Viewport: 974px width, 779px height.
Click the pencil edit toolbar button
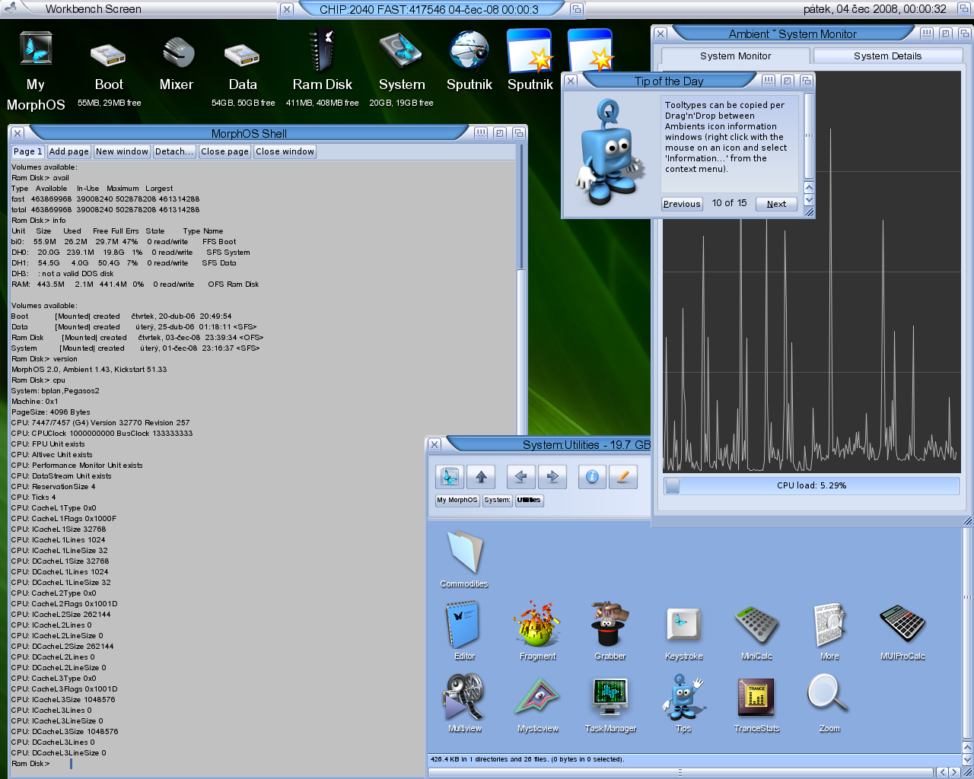pyautogui.click(x=623, y=477)
